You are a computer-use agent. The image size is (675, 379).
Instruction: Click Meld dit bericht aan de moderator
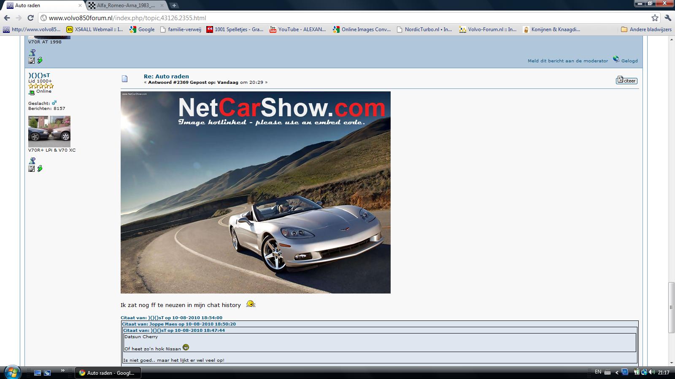[x=567, y=61]
